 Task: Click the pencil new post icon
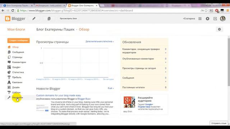(34, 19)
